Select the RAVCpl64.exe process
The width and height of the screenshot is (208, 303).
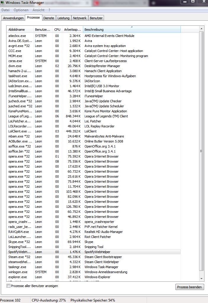(x=94, y=232)
